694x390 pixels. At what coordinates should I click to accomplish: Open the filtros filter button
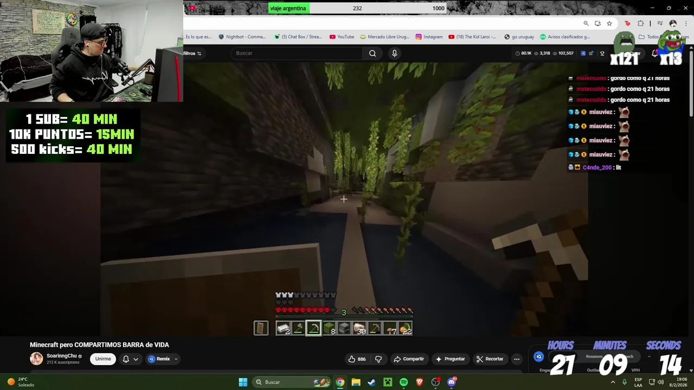[x=192, y=53]
